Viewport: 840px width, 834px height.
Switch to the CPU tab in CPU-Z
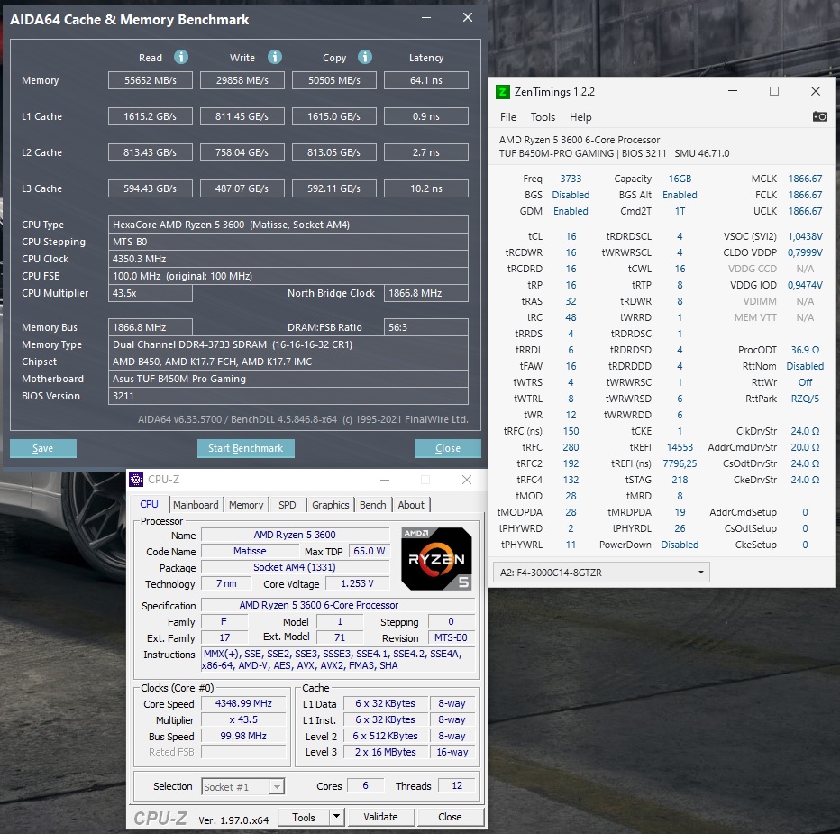(x=149, y=504)
